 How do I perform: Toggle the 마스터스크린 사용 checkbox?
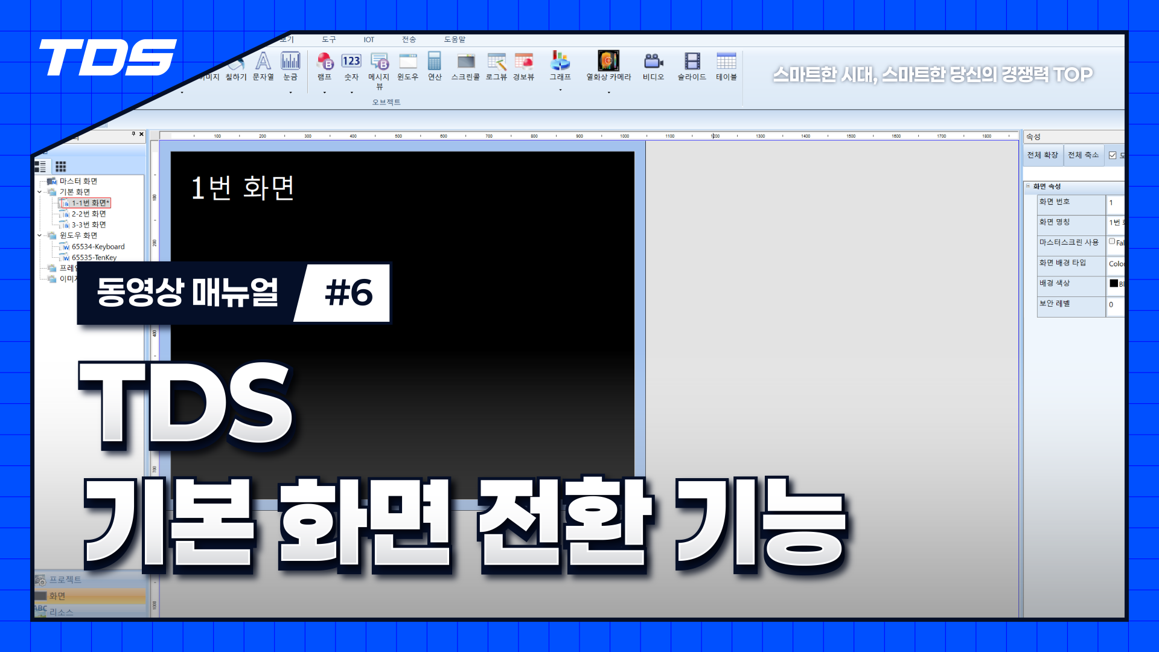pos(1112,241)
